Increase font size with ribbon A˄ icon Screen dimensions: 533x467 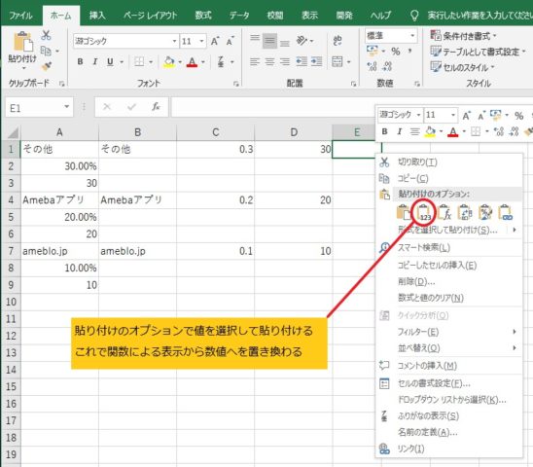pyautogui.click(x=215, y=41)
